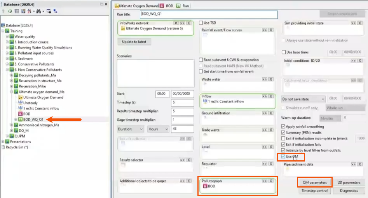Click the binoculars find icon in Database toolbar
The width and height of the screenshot is (368, 198).
click(38, 11)
